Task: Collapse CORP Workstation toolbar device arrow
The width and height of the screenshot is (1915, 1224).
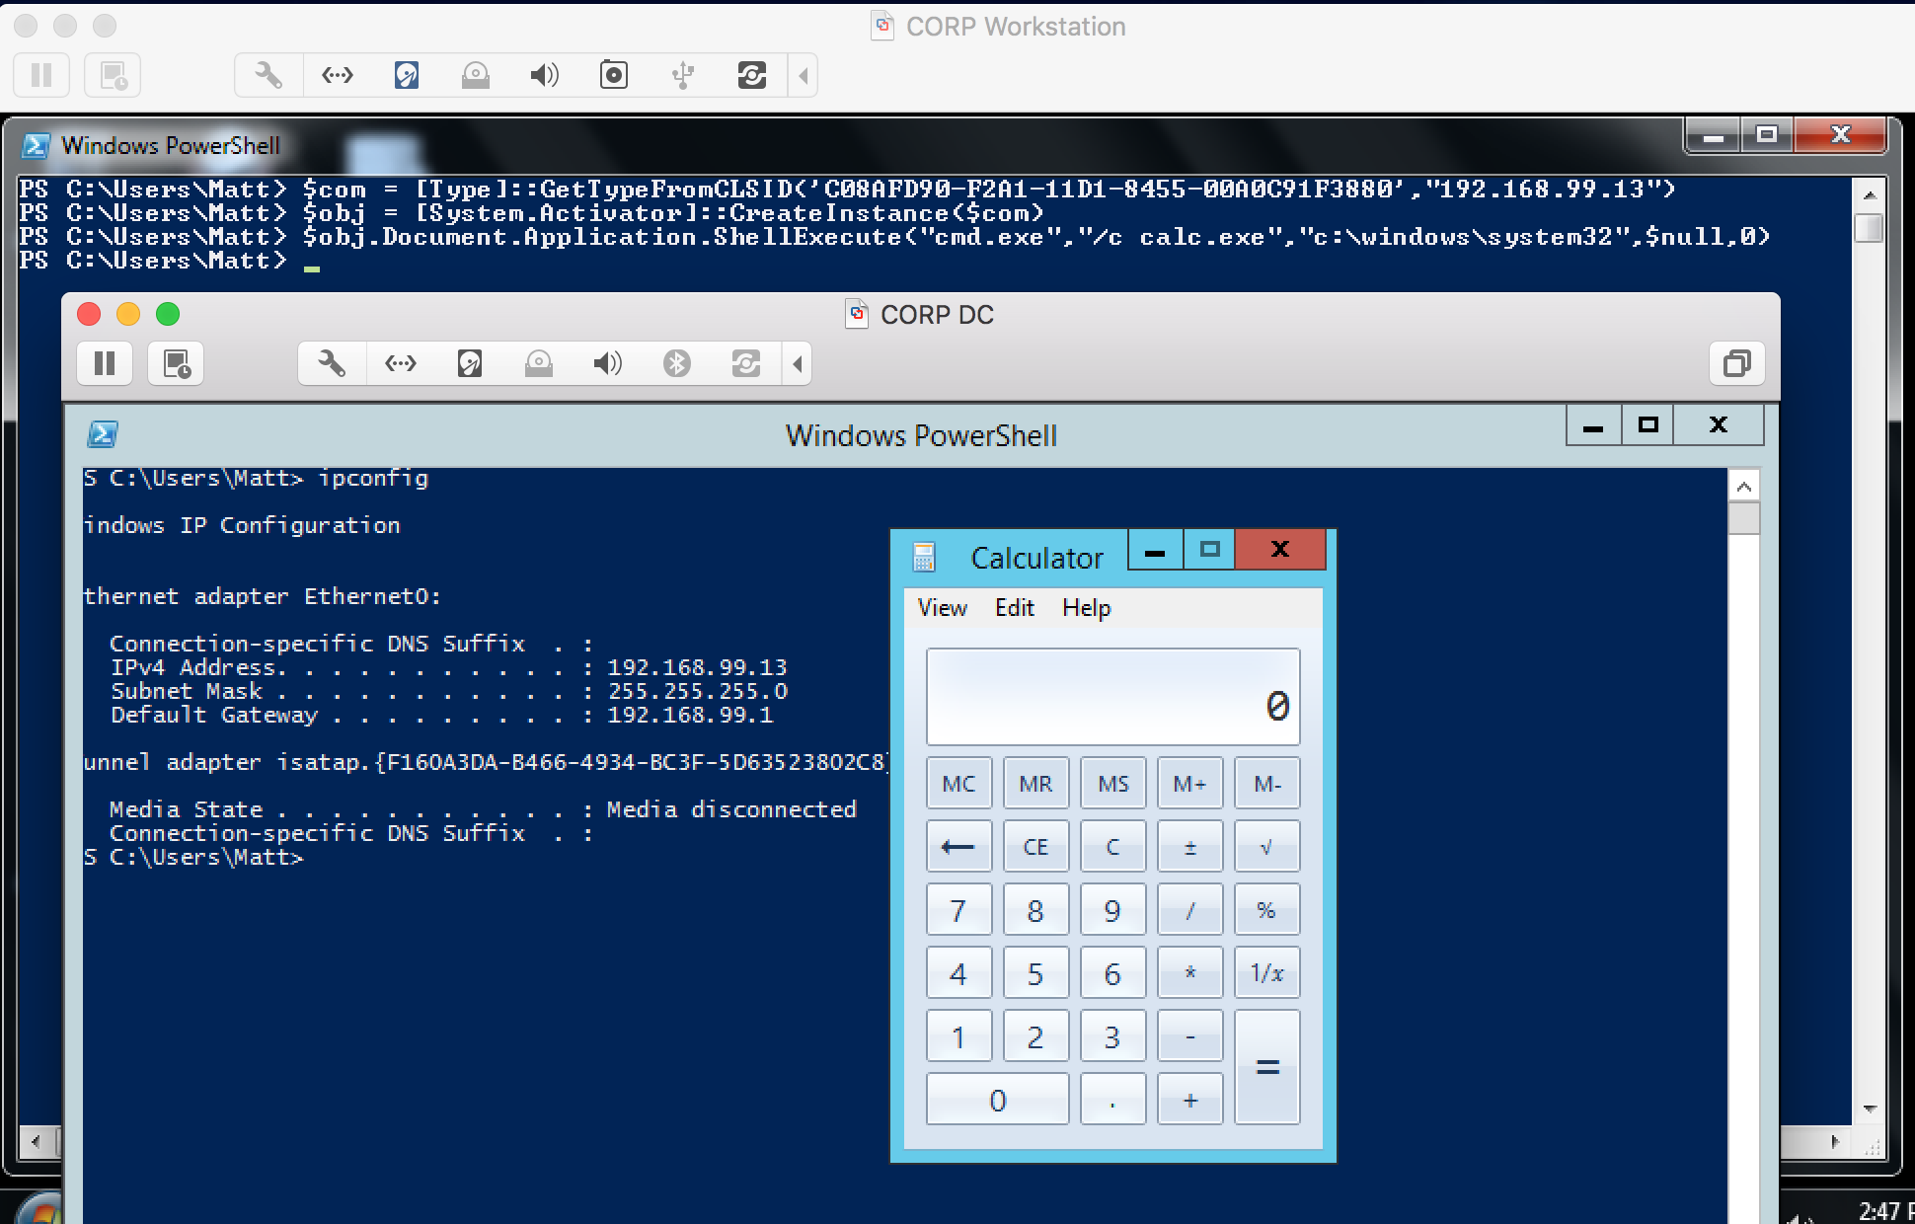Action: coord(804,75)
